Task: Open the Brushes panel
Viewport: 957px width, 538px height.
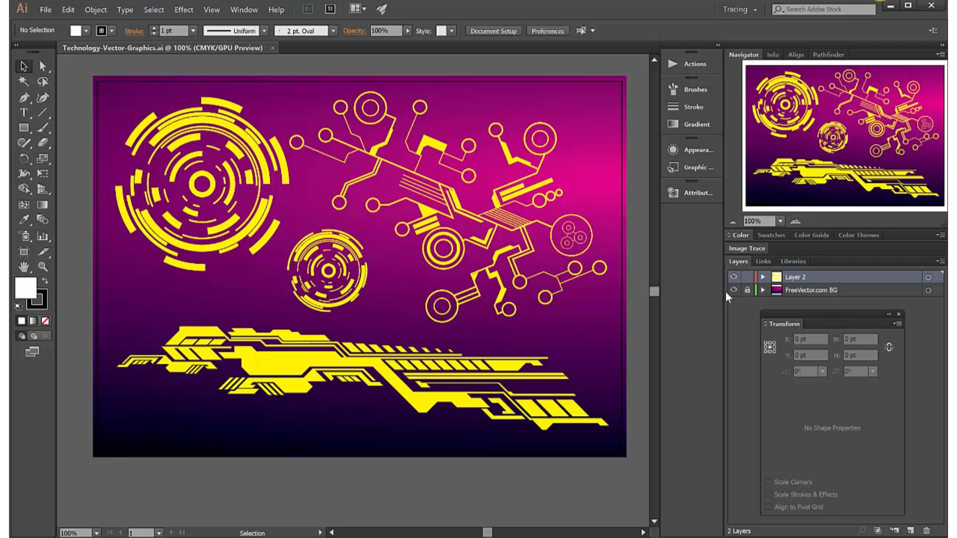Action: [695, 89]
